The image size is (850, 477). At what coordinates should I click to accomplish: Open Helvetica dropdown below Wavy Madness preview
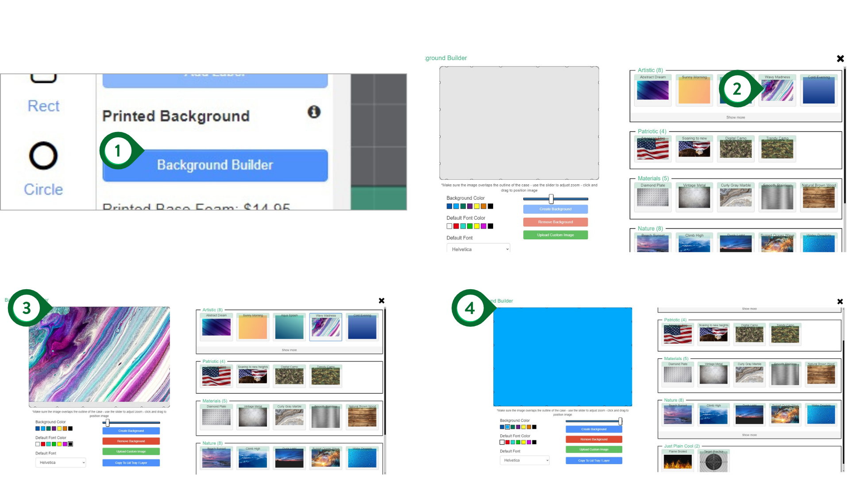(60, 463)
